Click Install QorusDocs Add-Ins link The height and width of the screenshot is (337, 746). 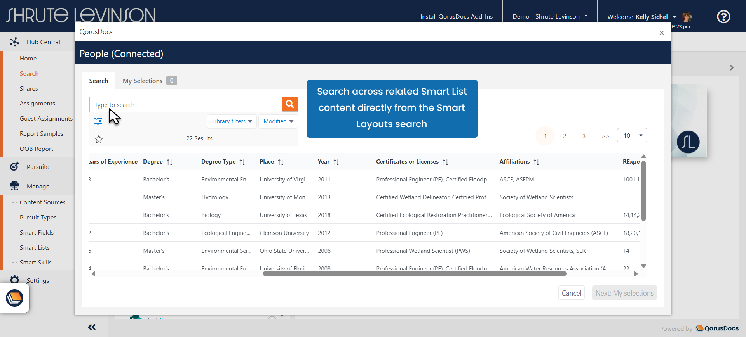tap(457, 16)
